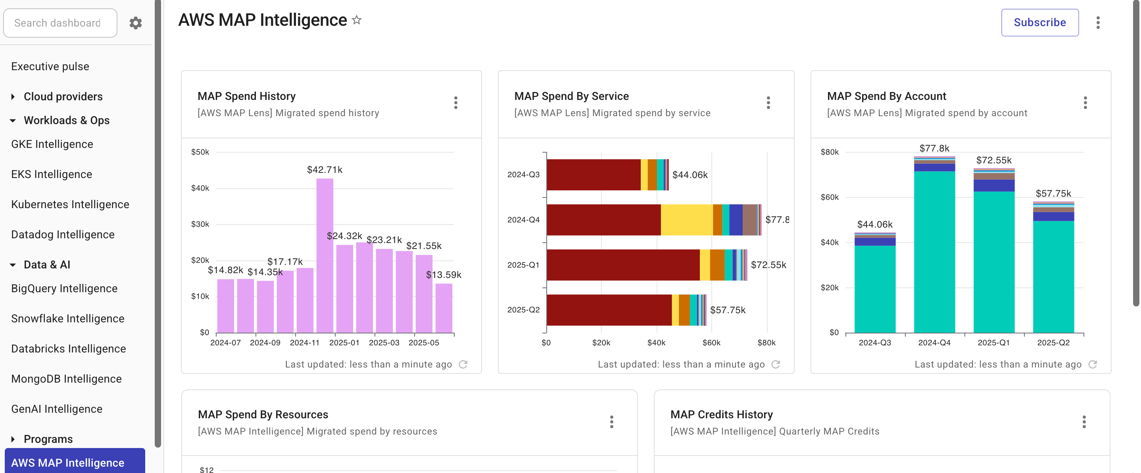Open the MAP Spend By Service kebab menu
Viewport: 1141px width, 473px height.
click(768, 103)
